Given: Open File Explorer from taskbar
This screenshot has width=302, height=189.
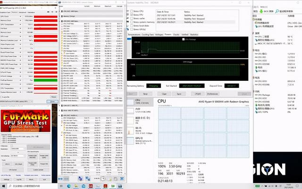Looking at the screenshot, I should pyautogui.click(x=76, y=186).
